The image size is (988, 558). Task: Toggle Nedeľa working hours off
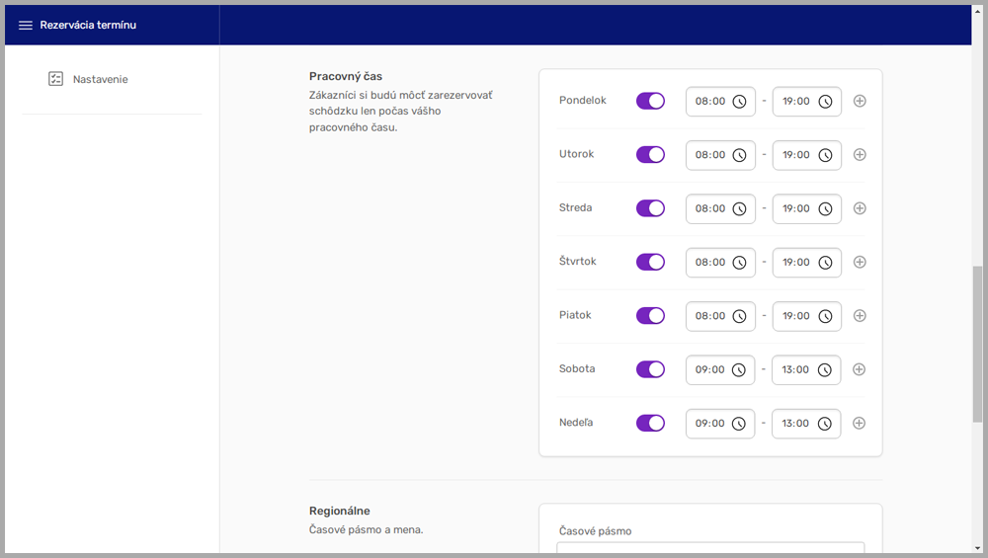pyautogui.click(x=650, y=423)
